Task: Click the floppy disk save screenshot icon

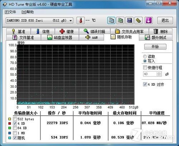Action: (x=129, y=20)
